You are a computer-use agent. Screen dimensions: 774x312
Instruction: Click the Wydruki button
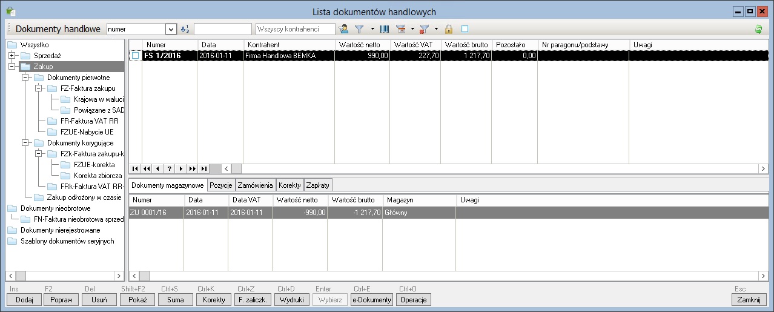point(293,299)
